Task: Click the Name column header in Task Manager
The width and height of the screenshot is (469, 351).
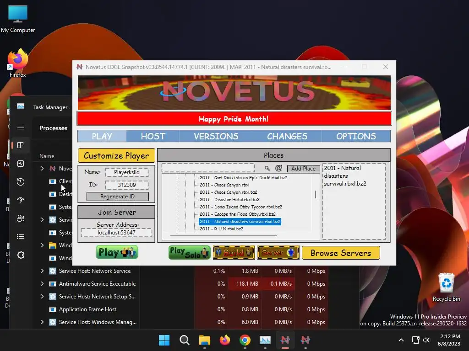Action: point(47,156)
